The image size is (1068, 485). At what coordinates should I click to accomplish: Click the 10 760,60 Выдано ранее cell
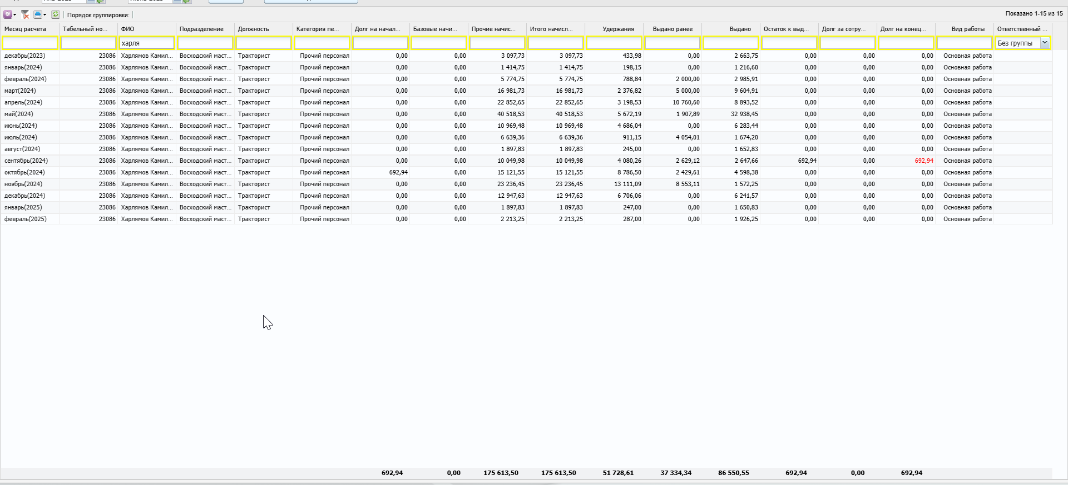pyautogui.click(x=686, y=102)
